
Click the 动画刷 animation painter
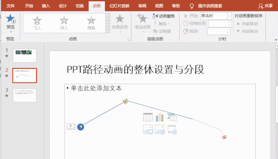162,31
